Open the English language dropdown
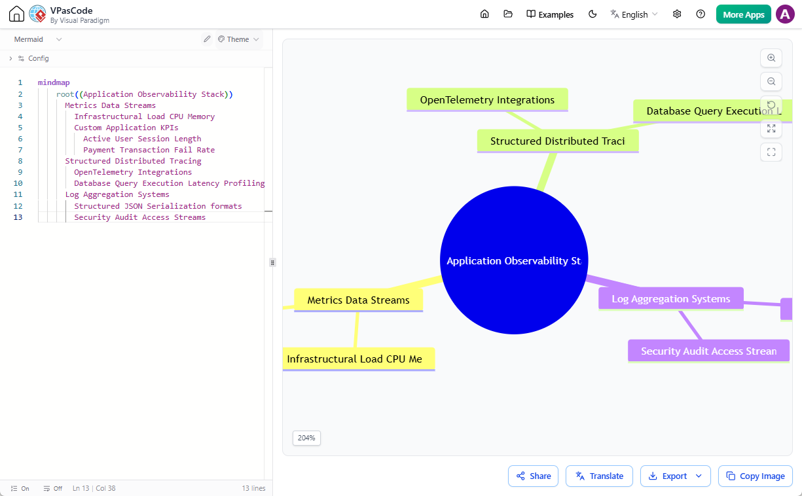 point(634,14)
